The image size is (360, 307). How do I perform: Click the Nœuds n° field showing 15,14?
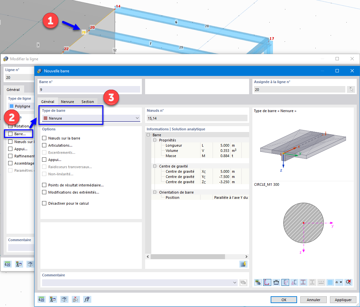coord(197,118)
